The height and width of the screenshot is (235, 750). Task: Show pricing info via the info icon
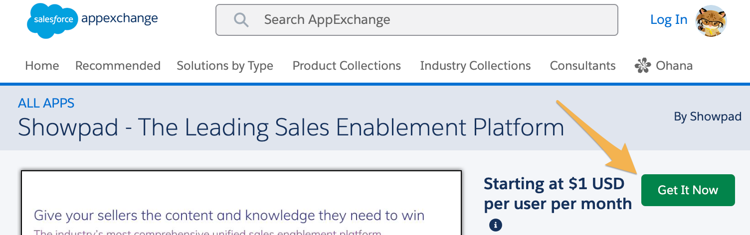coord(495,225)
